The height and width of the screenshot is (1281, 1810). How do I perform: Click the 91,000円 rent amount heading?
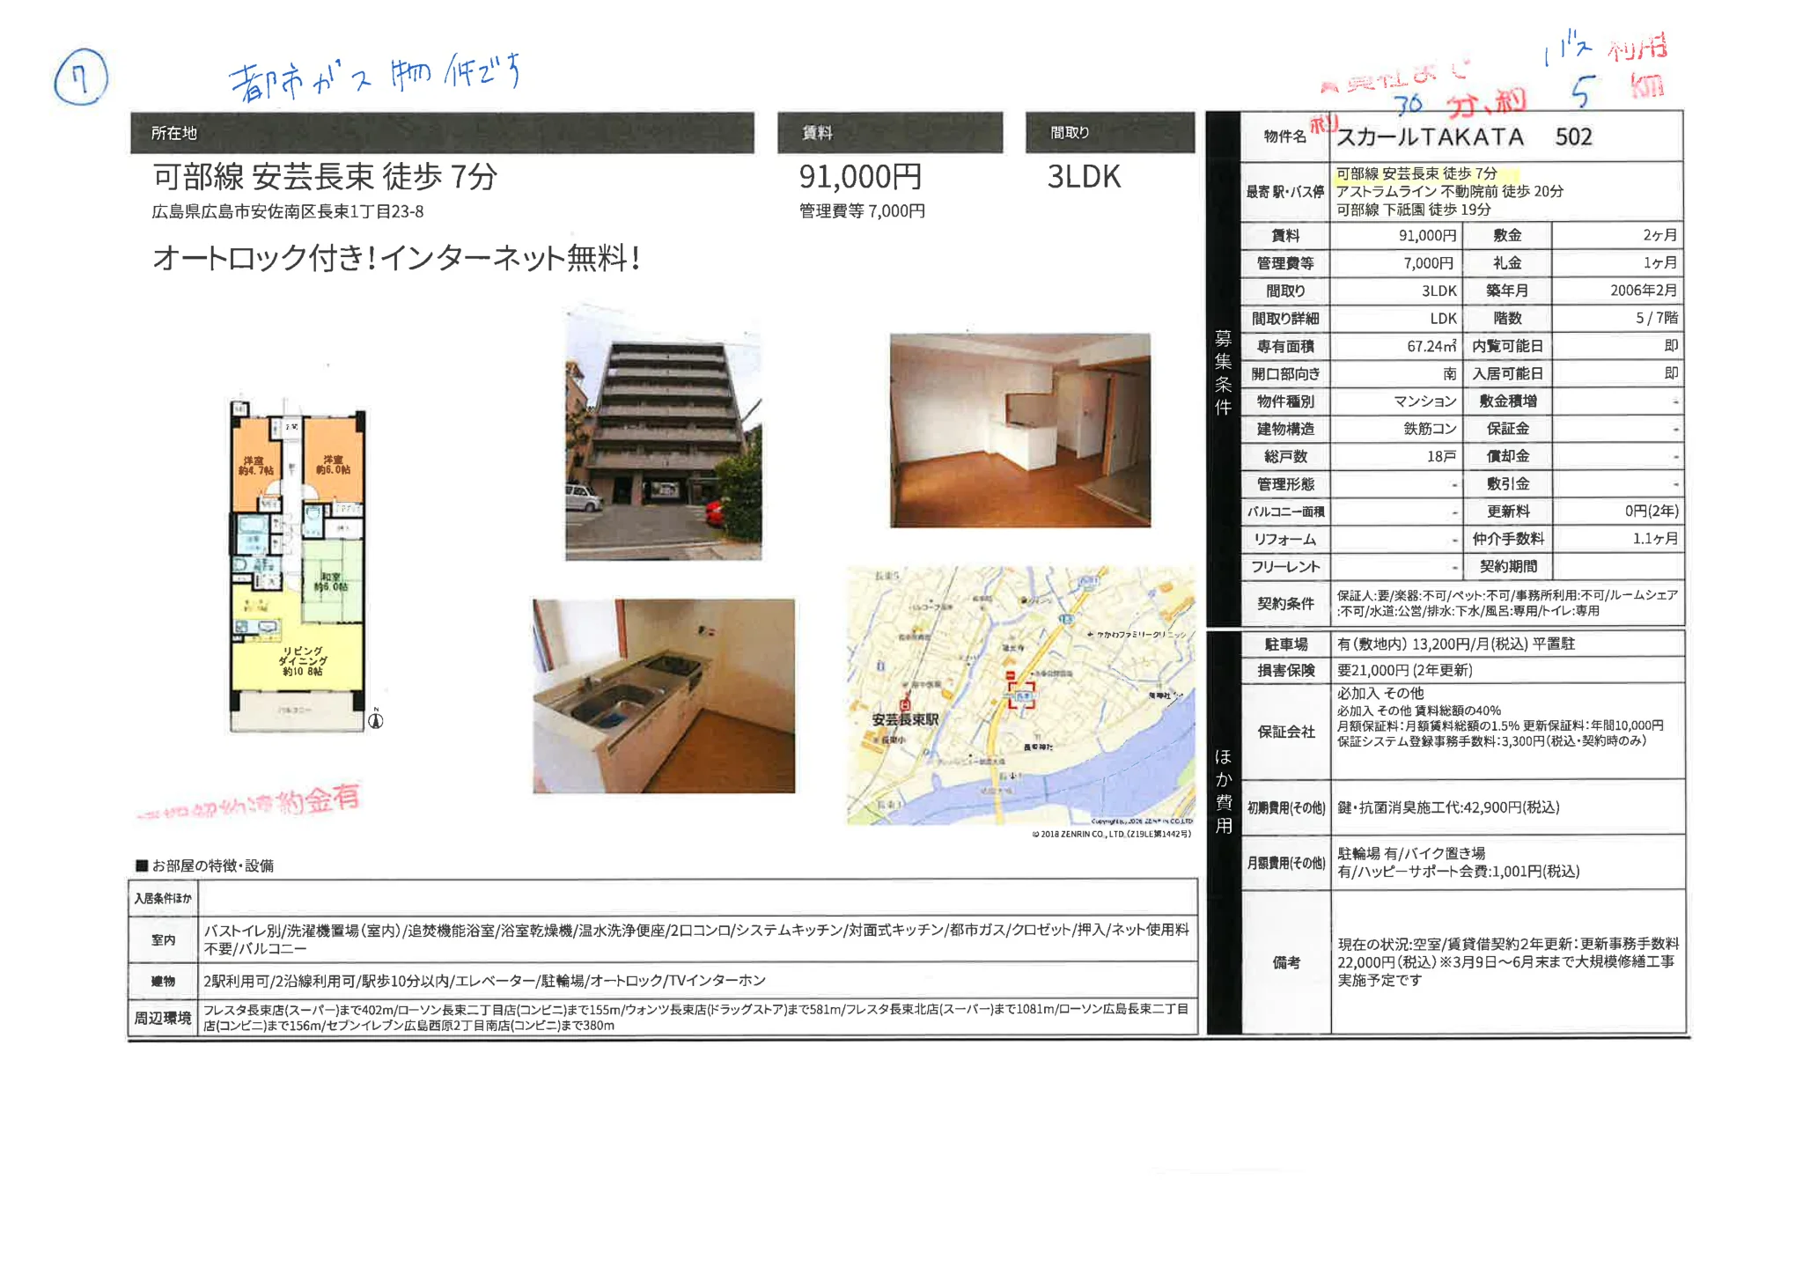pyautogui.click(x=860, y=177)
